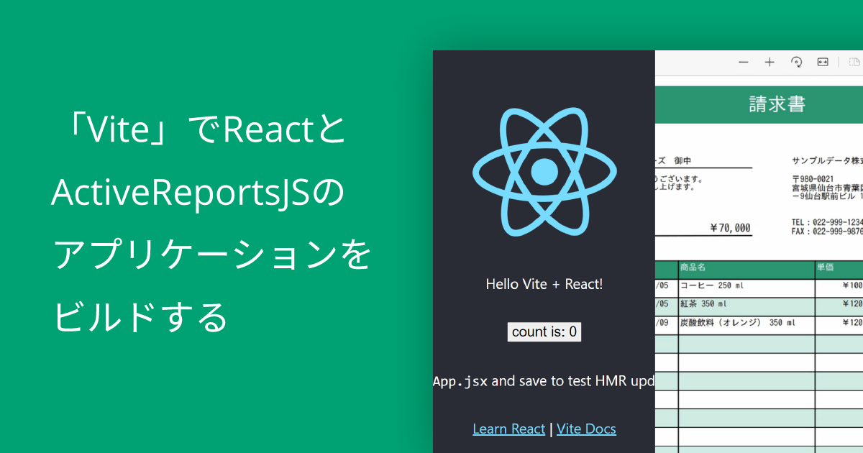The height and width of the screenshot is (453, 863).
Task: Click the zoom out minus icon
Action: click(744, 63)
